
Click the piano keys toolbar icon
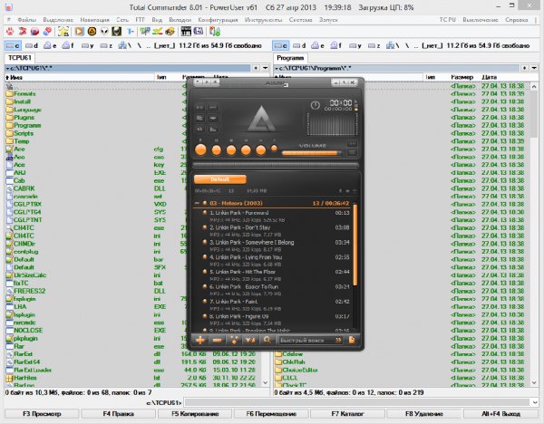pos(186,32)
